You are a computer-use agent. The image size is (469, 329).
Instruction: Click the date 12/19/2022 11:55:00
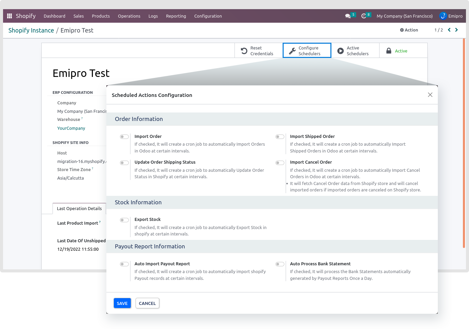78,249
